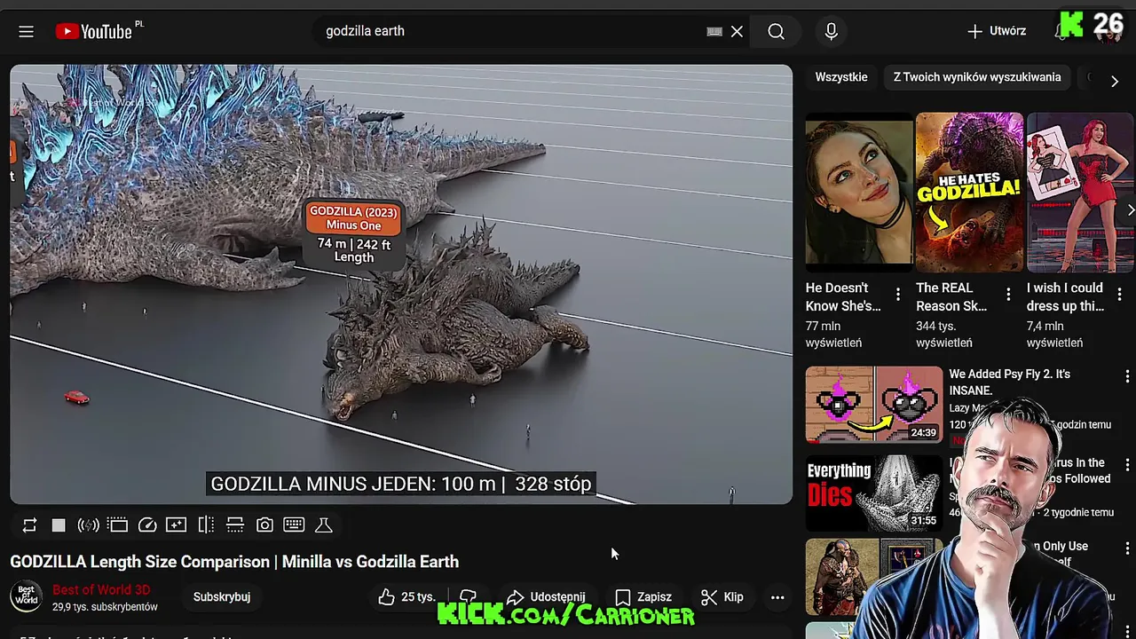Click the 77 mln wyświetleń text

833,335
